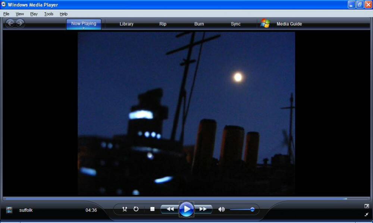Click the Fast Forward button
373x223 pixels.
pyautogui.click(x=203, y=209)
